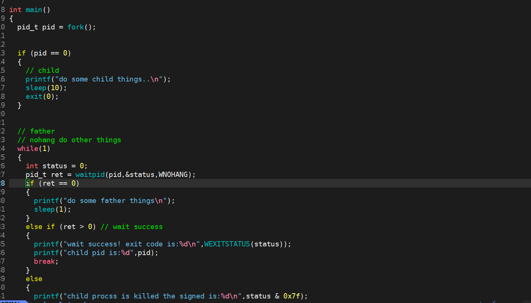Click the 'fork' call on the pid_t line
This screenshot has width=531, height=303.
point(76,27)
